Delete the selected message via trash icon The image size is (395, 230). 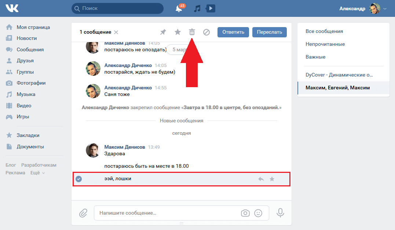[192, 32]
